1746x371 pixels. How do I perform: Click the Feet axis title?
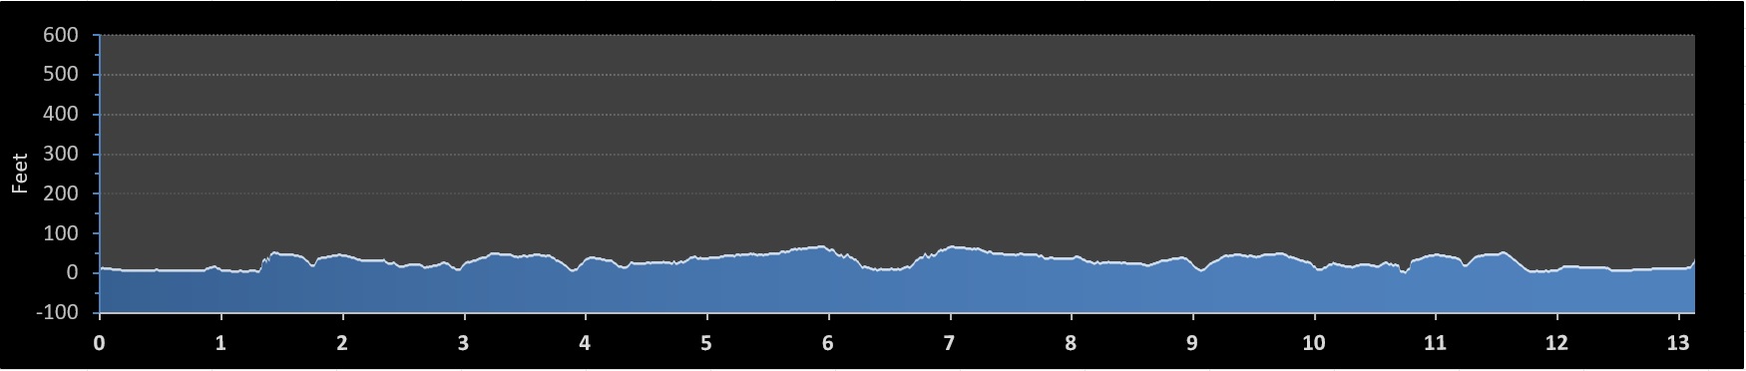[x=19, y=174]
